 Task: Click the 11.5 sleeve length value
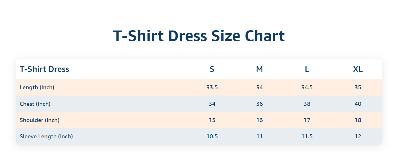[307, 136]
